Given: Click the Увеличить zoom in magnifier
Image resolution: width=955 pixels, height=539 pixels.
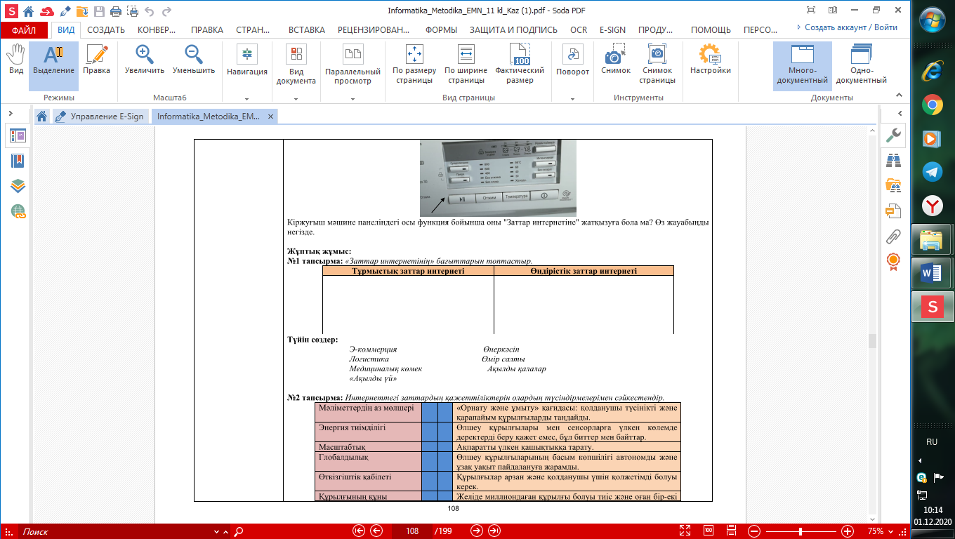Looking at the screenshot, I should 145,60.
